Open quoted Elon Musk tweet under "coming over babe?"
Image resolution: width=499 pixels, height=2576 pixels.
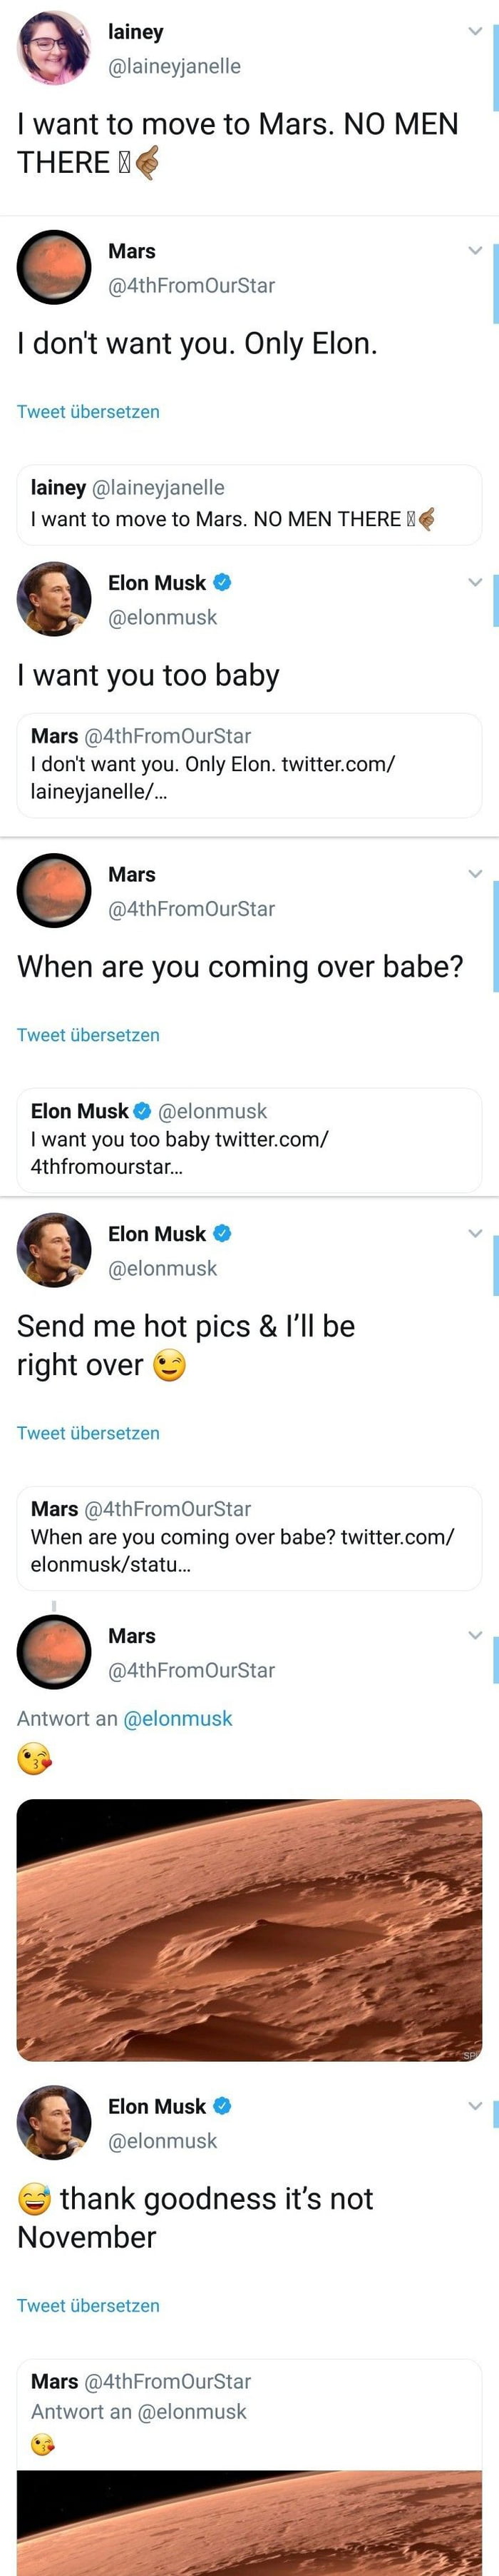coord(249,1140)
